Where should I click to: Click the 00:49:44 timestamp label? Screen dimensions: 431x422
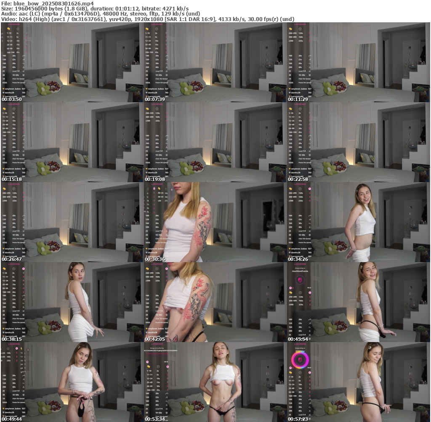tap(12, 419)
